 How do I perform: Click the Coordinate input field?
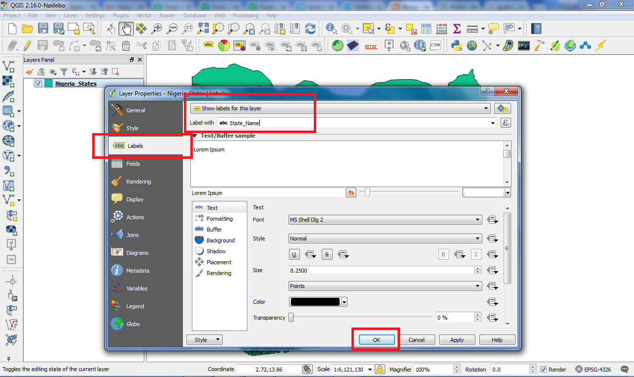268,370
